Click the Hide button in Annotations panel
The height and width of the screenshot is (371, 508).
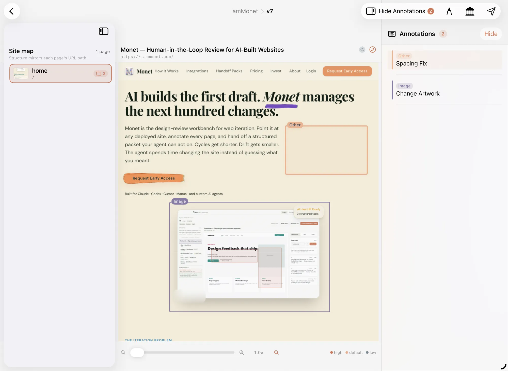[491, 34]
